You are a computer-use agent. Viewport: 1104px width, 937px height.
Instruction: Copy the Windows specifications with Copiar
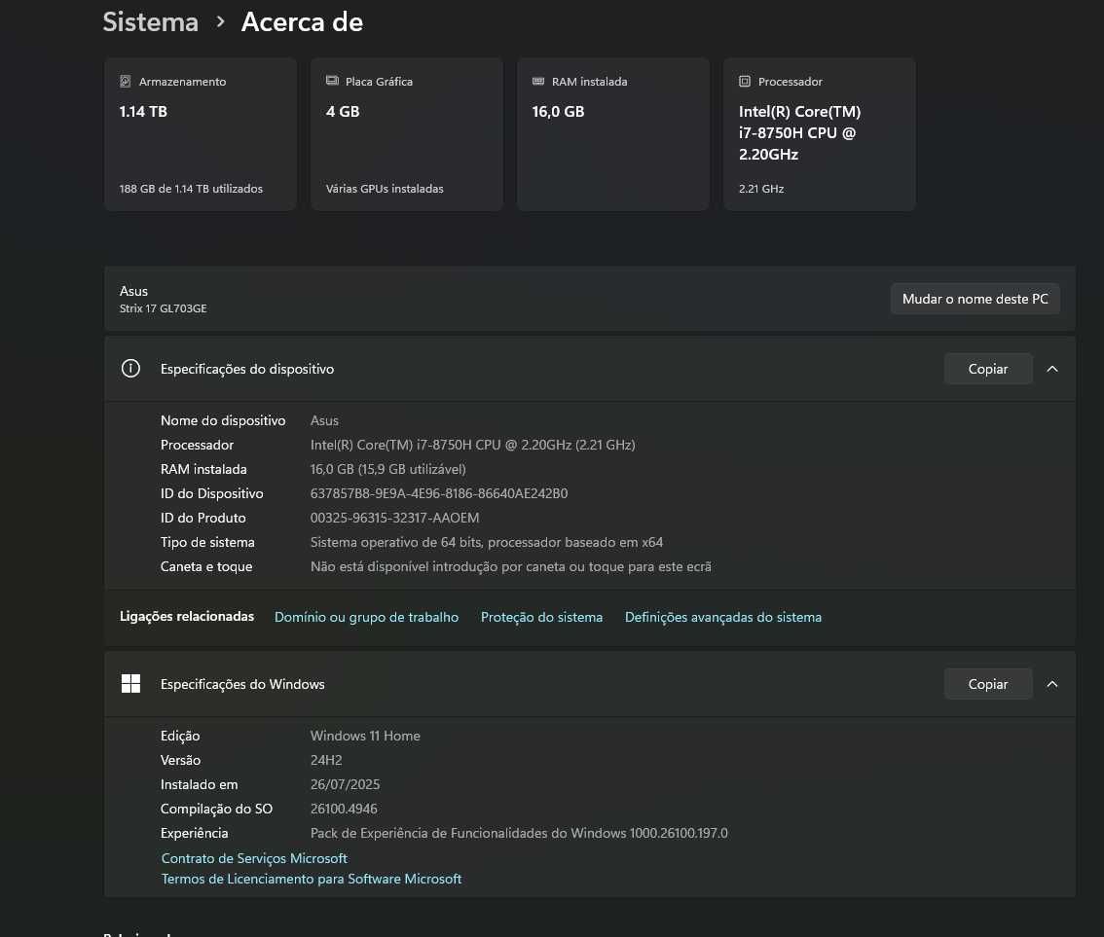(x=988, y=684)
